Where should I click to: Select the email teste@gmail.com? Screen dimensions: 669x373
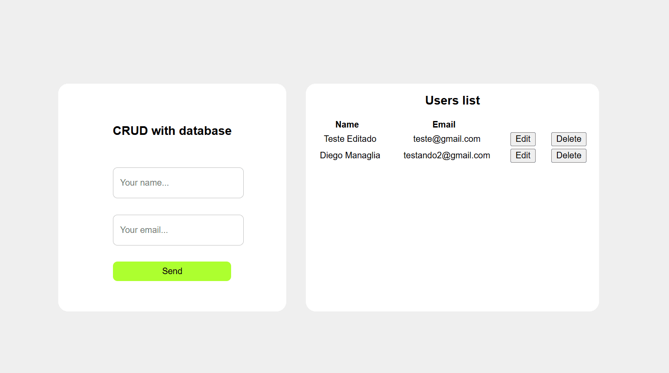click(447, 139)
